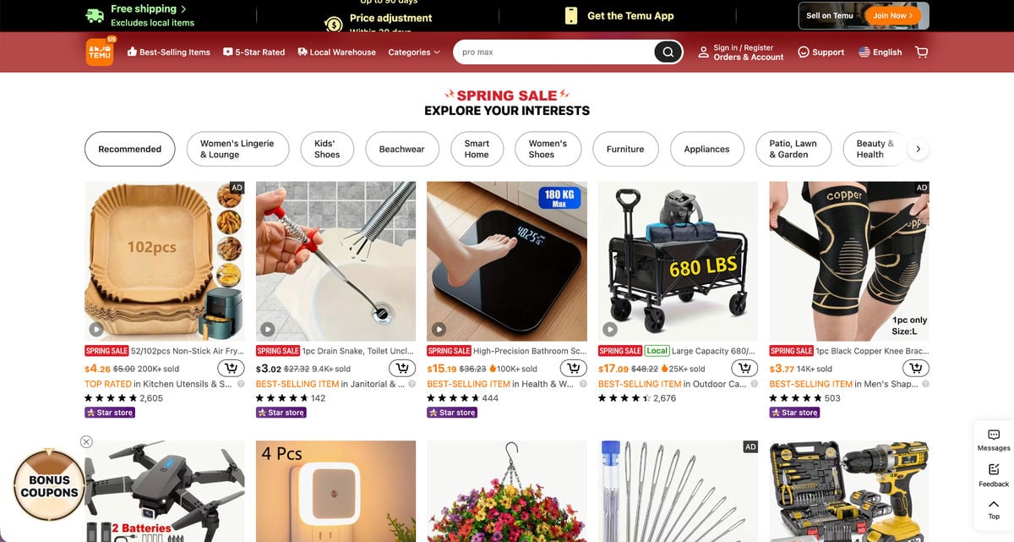
Task: Open the English language selector
Action: pyautogui.click(x=880, y=52)
